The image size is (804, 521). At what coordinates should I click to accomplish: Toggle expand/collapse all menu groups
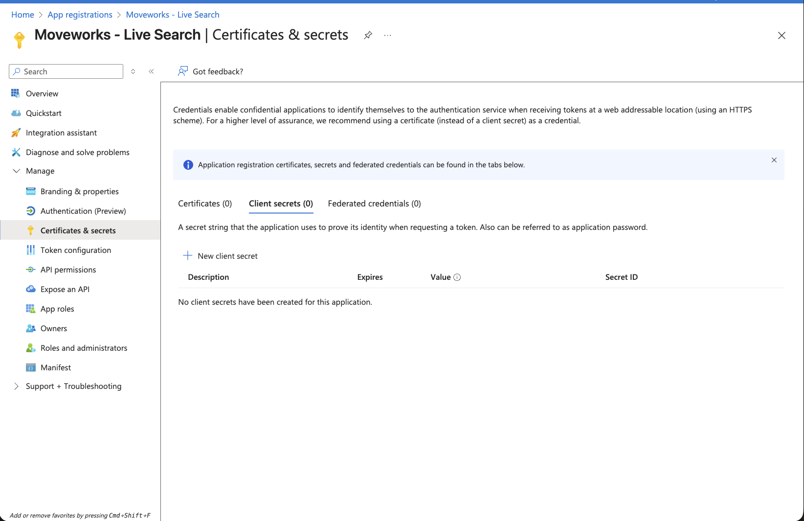(x=133, y=71)
